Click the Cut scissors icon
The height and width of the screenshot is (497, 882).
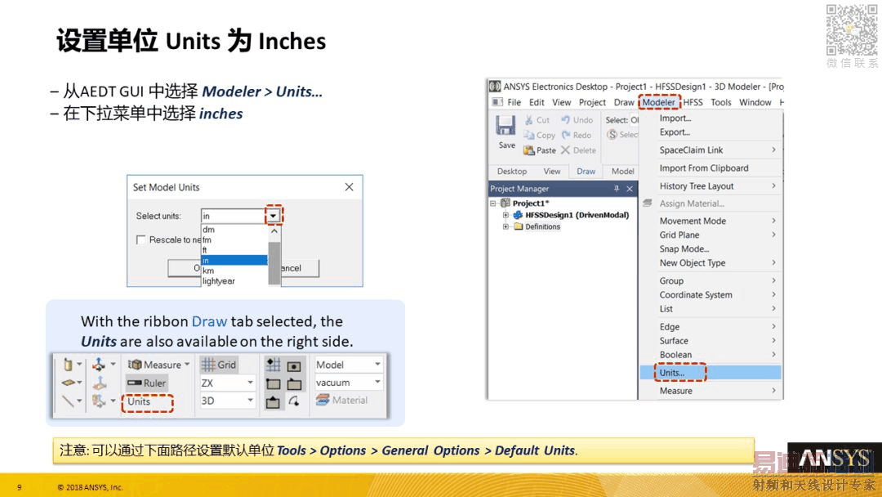coord(528,120)
